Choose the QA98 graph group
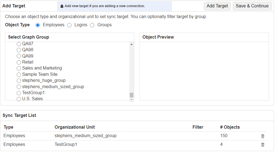The width and height of the screenshot is (279, 153). 19,50
